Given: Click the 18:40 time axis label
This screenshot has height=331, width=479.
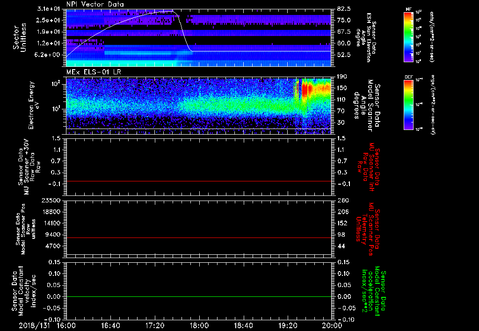Looking at the screenshot, I should (x=243, y=325).
